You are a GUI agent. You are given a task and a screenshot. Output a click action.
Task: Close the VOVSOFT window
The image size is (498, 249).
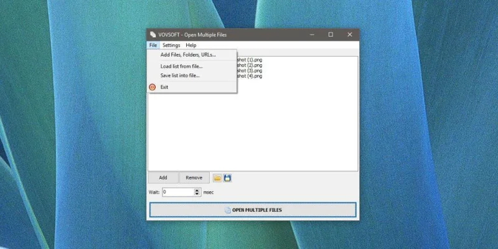tap(350, 35)
